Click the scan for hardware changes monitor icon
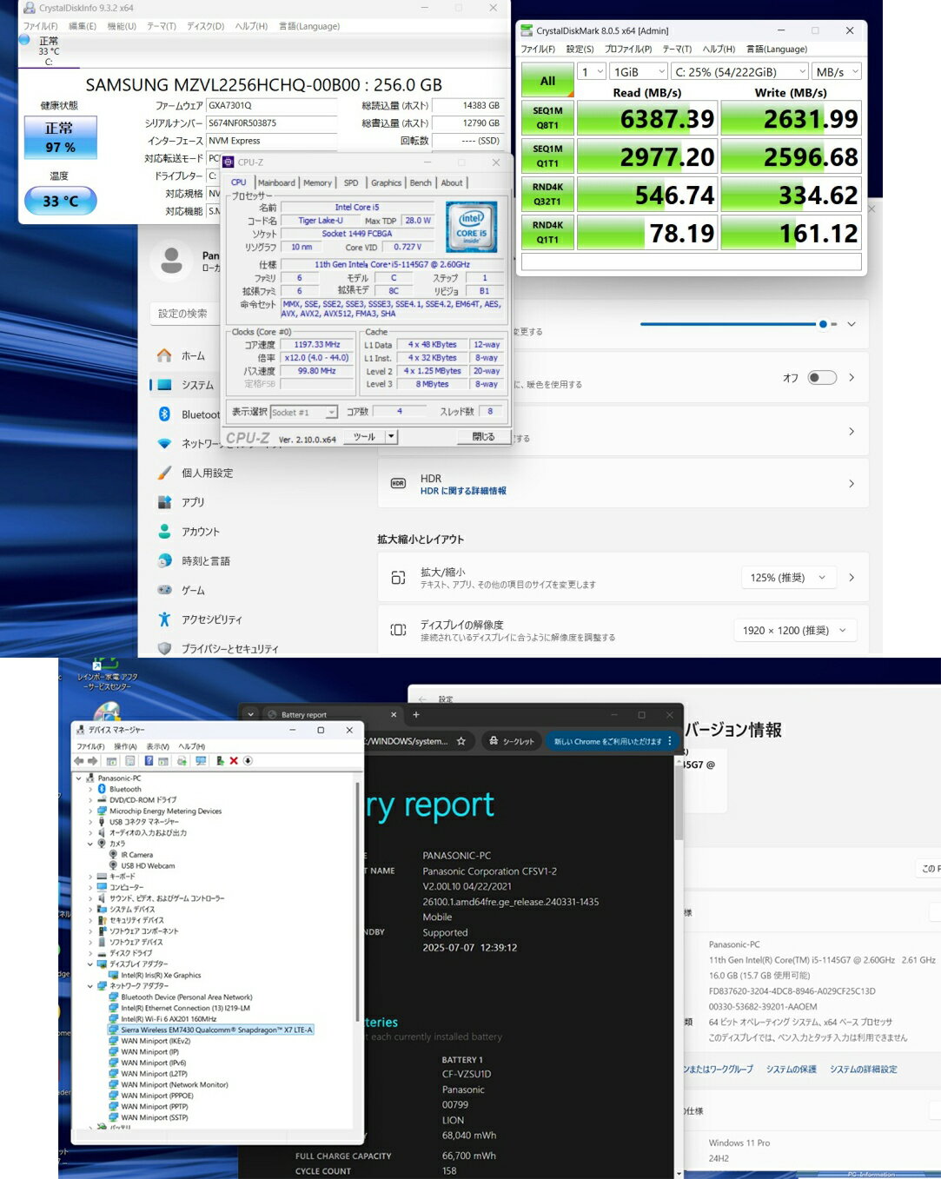This screenshot has width=941, height=1179. coord(201,761)
